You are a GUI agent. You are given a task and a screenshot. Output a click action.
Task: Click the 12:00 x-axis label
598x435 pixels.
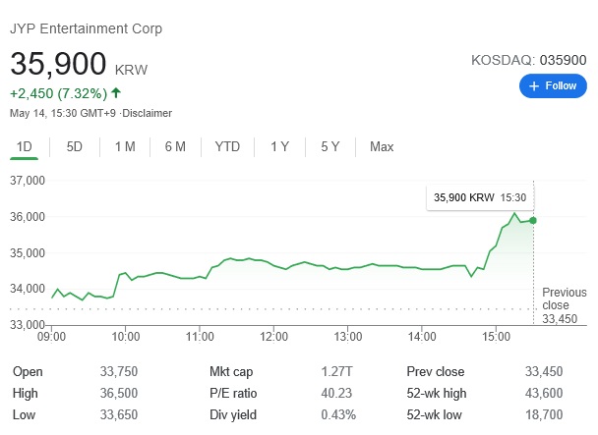click(x=273, y=337)
